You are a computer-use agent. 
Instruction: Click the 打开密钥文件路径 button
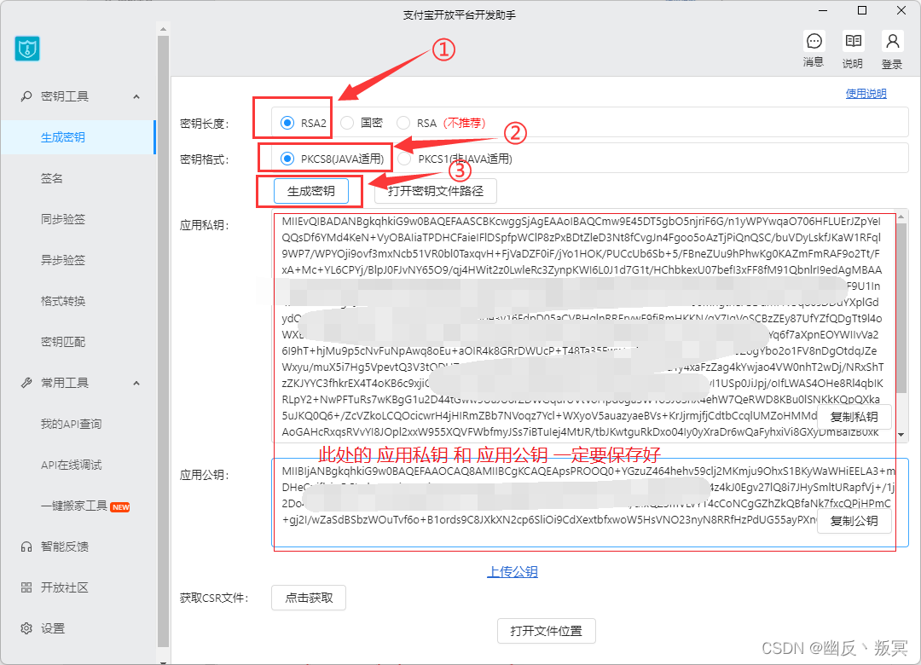point(436,191)
